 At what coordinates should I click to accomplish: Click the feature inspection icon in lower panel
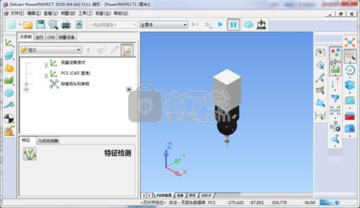(x=30, y=154)
